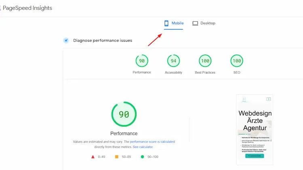The height and width of the screenshot is (170, 303).
Task: Open the "See calculator" link
Action: pos(143,147)
